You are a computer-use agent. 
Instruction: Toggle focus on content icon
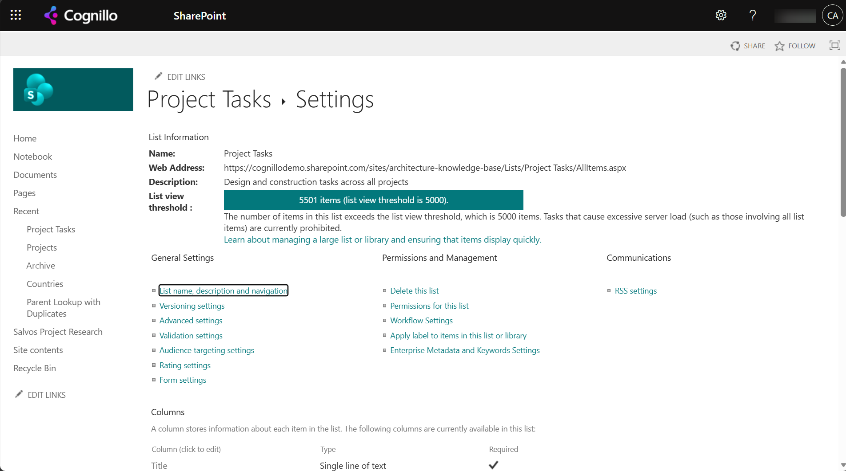pos(835,45)
